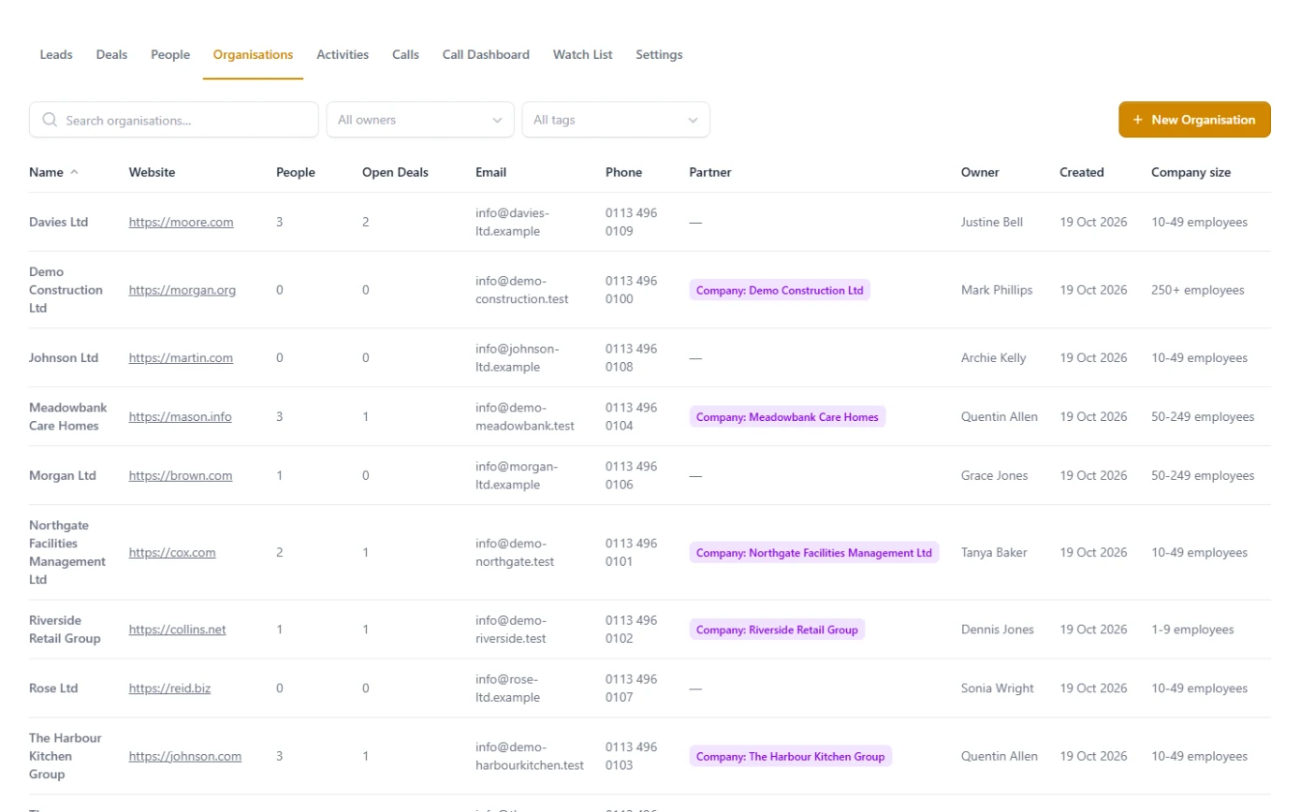Open the https://cox.com link
Screen dimensions: 1300x812
click(x=172, y=552)
